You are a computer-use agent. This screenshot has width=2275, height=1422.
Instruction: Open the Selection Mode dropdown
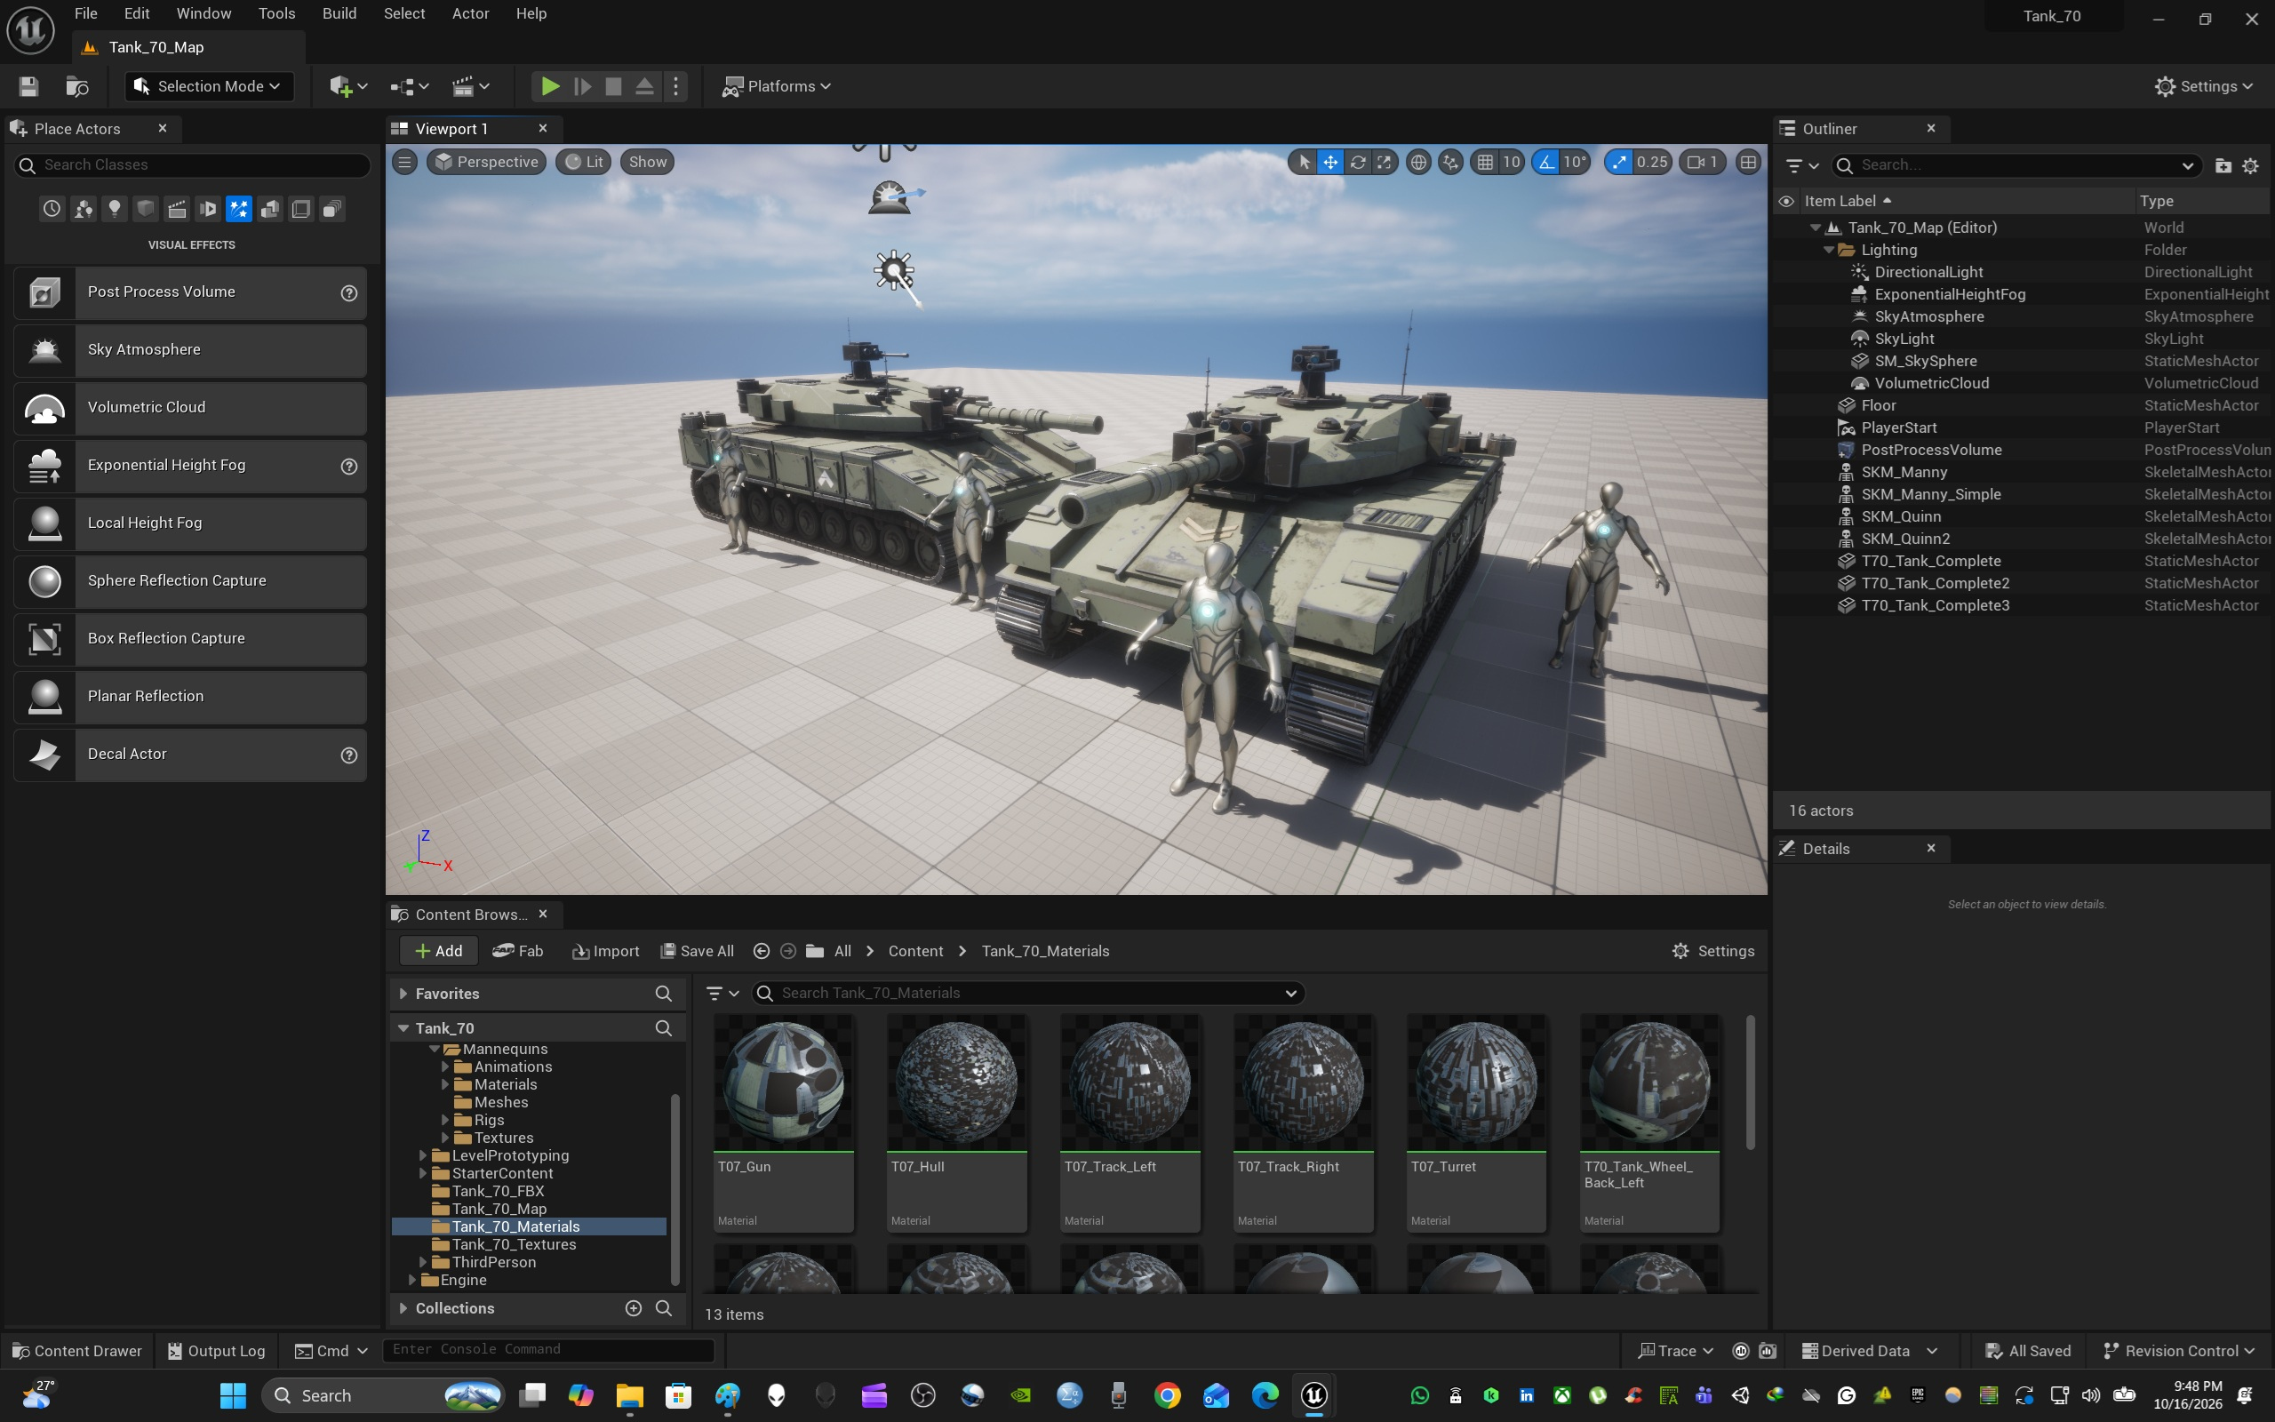pyautogui.click(x=209, y=86)
